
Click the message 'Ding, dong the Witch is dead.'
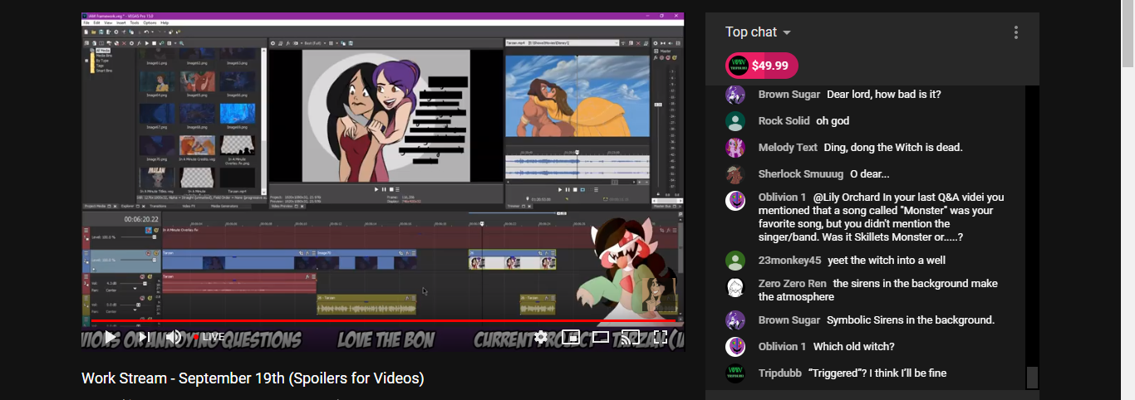pyautogui.click(x=893, y=148)
